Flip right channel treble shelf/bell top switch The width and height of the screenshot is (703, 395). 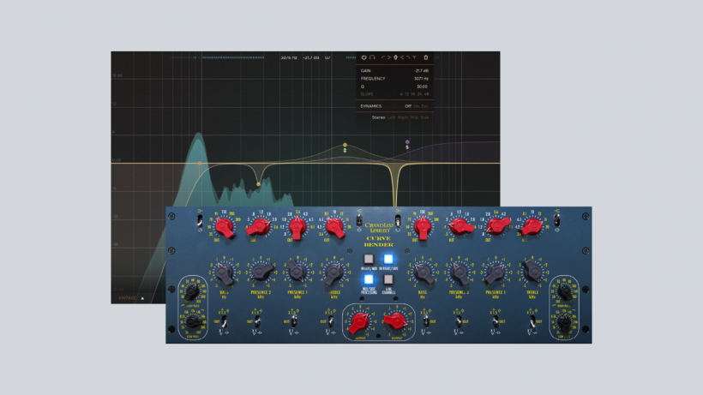557,220
